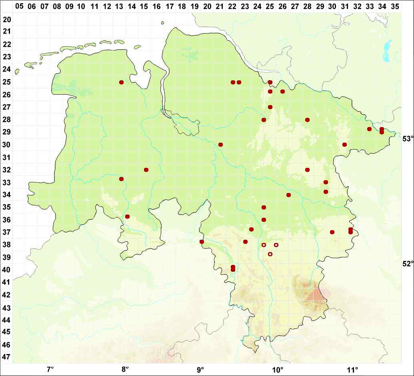Select row number 37
The height and width of the screenshot is (376, 414).
tap(7, 232)
